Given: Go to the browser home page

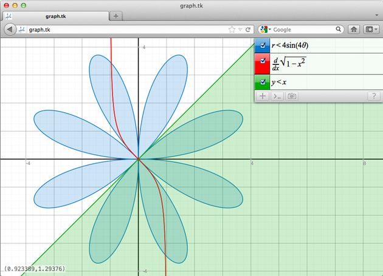Looking at the screenshot, I should pyautogui.click(x=354, y=29).
